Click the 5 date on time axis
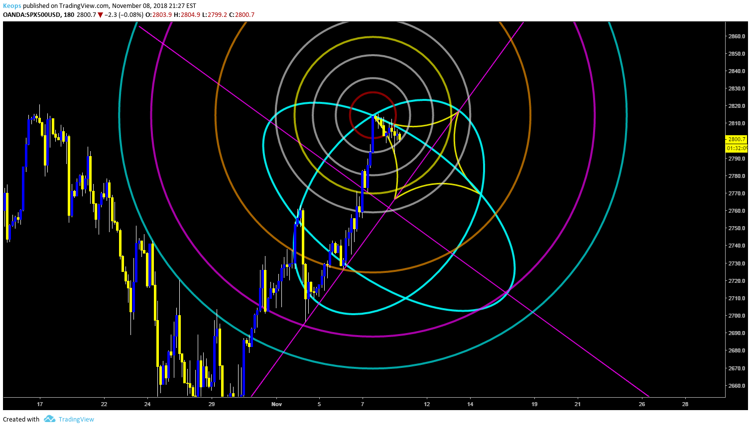 click(319, 404)
